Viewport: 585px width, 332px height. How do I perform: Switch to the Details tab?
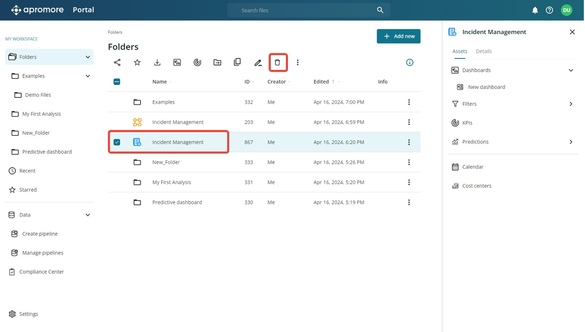(483, 52)
